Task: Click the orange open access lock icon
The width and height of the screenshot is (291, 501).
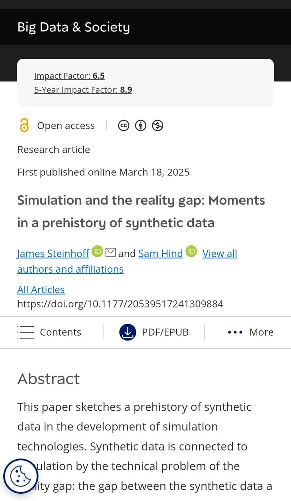Action: pyautogui.click(x=24, y=125)
